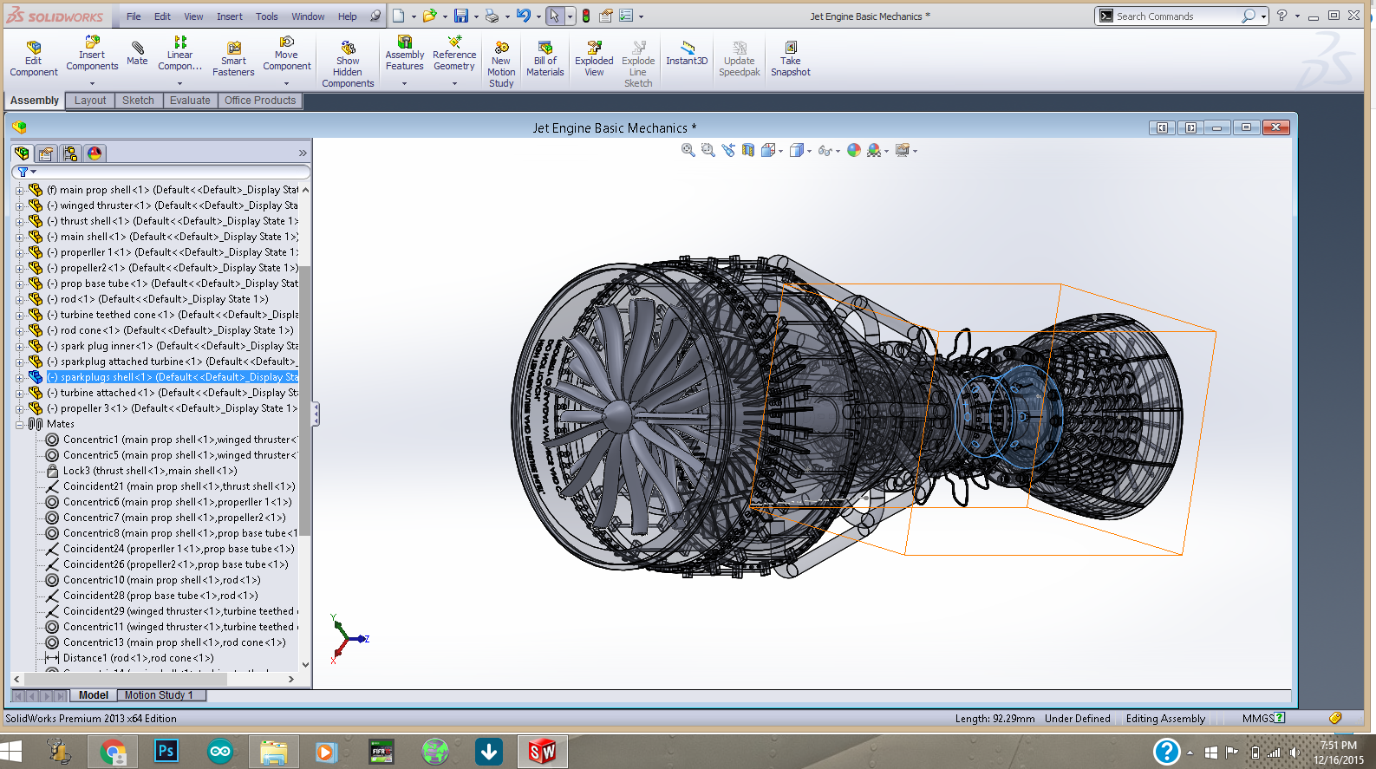Click Show Hidden Components icon
Screen dimensions: 1376x769
tap(348, 49)
